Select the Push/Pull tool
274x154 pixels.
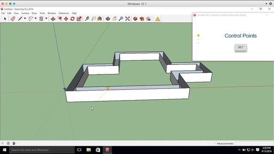point(53,19)
